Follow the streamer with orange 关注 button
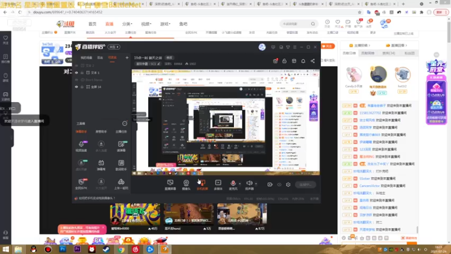Screen dimensions: 451x254 click(x=328, y=46)
